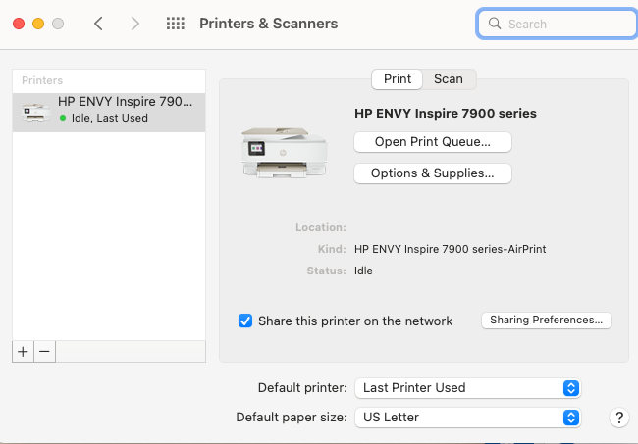Viewport: 638px width, 444px height.
Task: Open the Default paper size dropdown
Action: [468, 418]
